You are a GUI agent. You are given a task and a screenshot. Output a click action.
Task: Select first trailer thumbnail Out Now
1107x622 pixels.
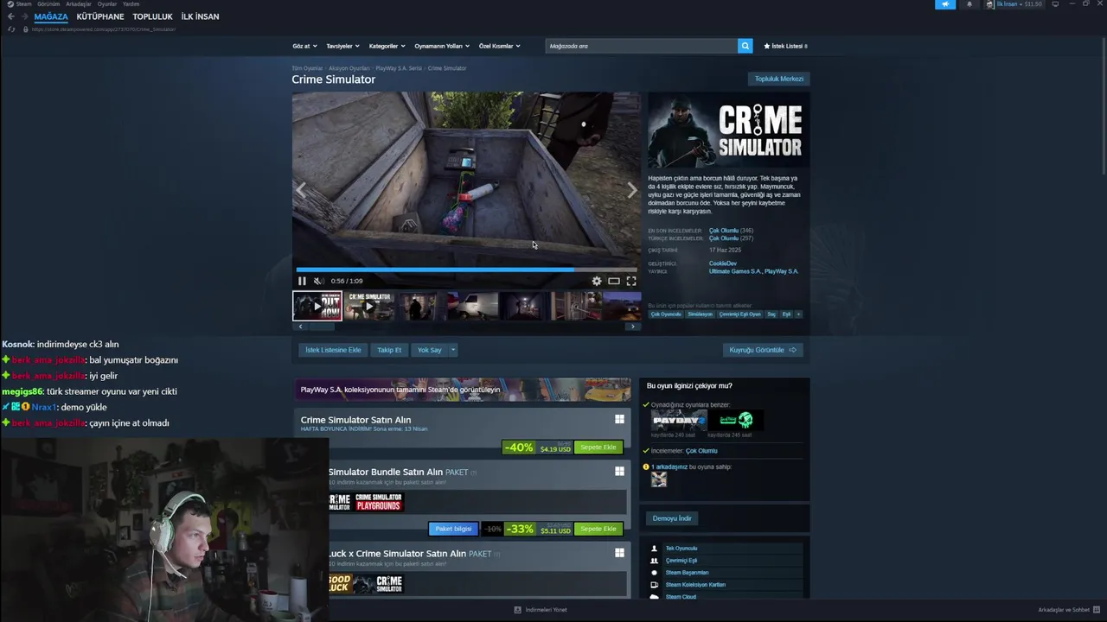click(x=317, y=306)
